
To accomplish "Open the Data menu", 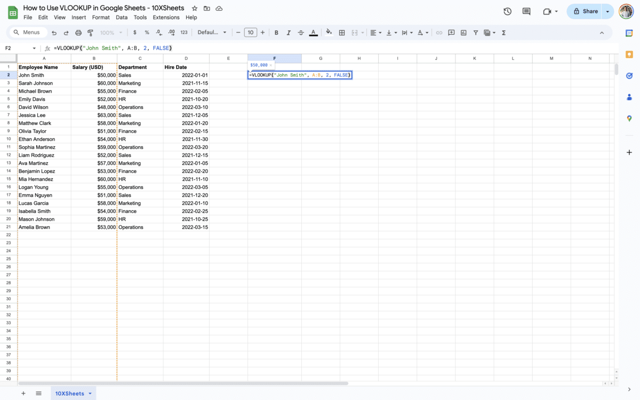I will pos(122,17).
